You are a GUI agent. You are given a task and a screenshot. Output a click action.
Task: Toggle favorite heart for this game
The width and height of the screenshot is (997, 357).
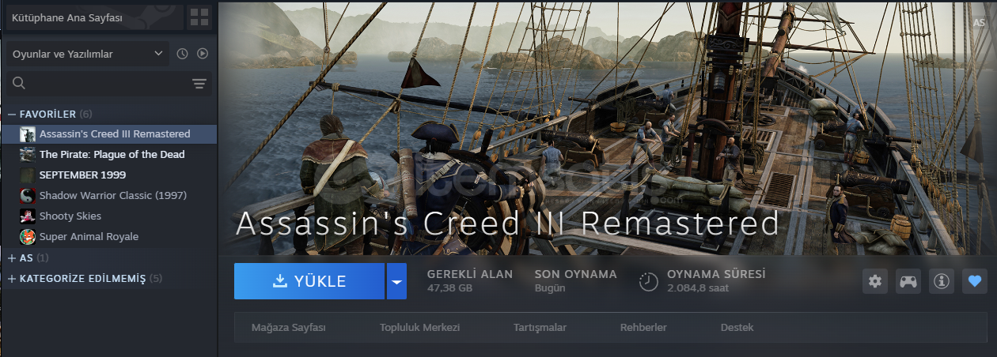[974, 281]
